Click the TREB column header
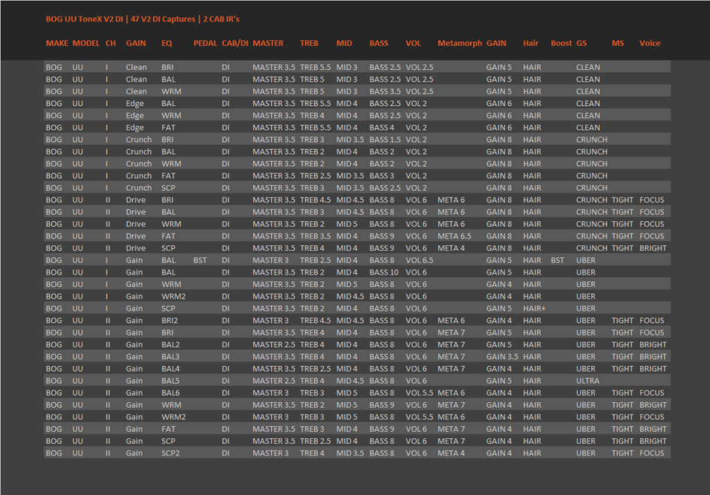The height and width of the screenshot is (495, 710). tap(309, 43)
